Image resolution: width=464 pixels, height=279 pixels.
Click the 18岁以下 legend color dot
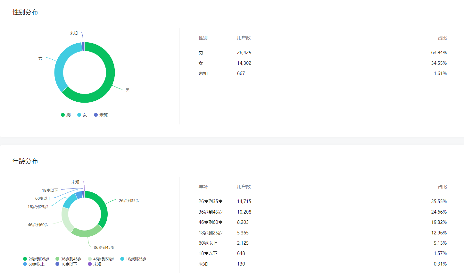click(57, 264)
